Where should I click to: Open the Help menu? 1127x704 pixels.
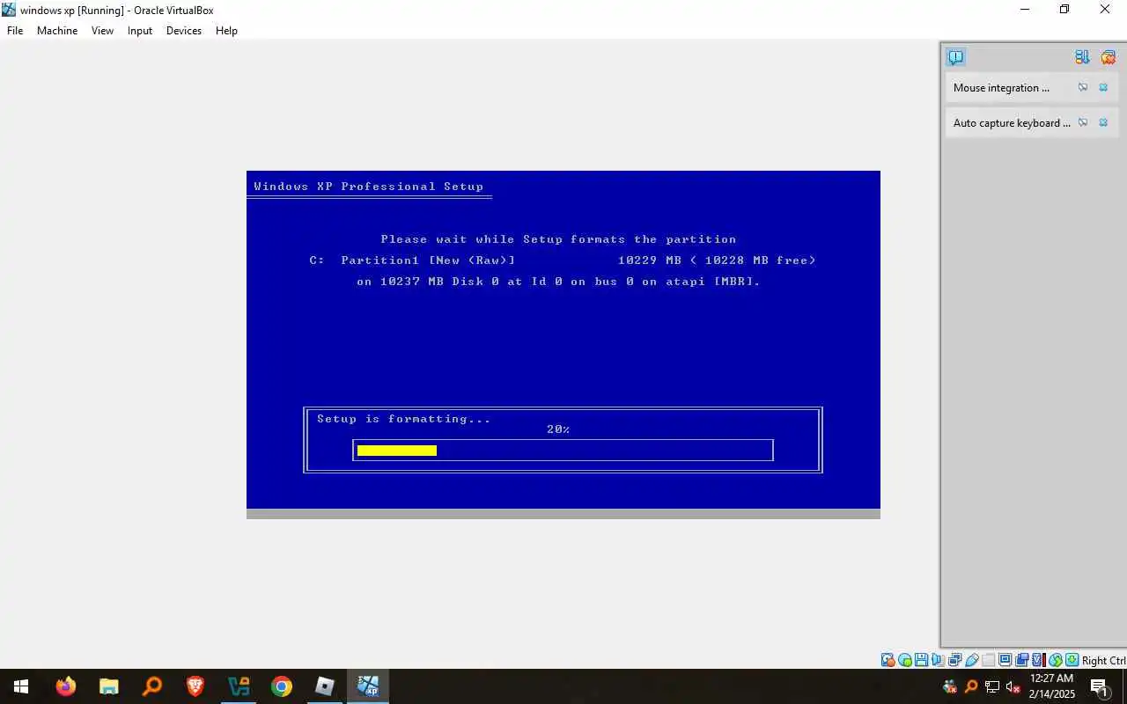[226, 31]
